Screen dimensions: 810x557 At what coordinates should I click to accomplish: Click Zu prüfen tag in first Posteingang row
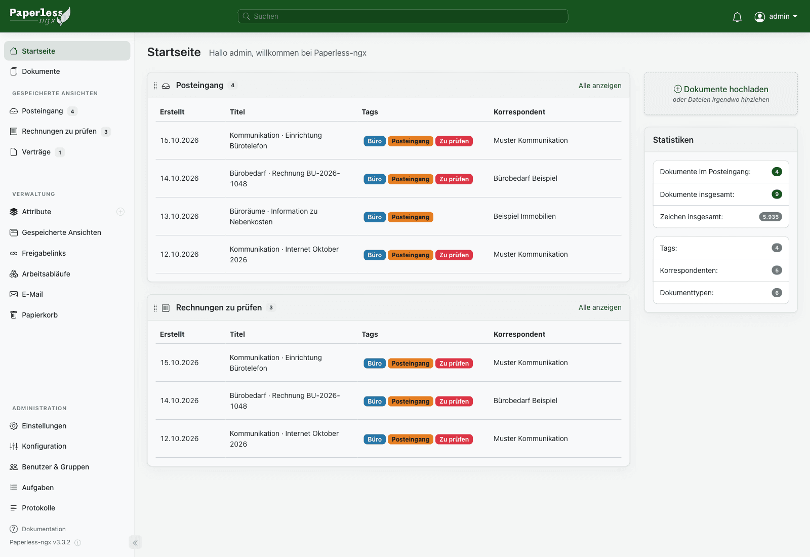(454, 141)
